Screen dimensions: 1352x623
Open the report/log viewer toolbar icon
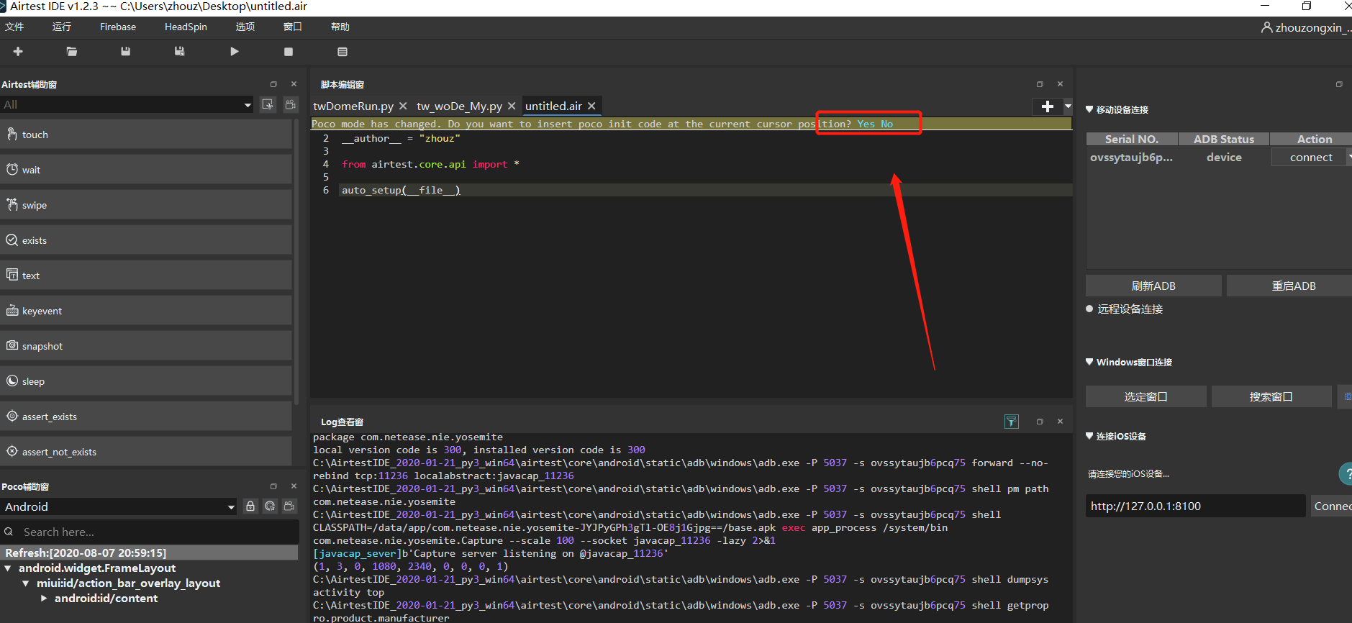tap(342, 52)
